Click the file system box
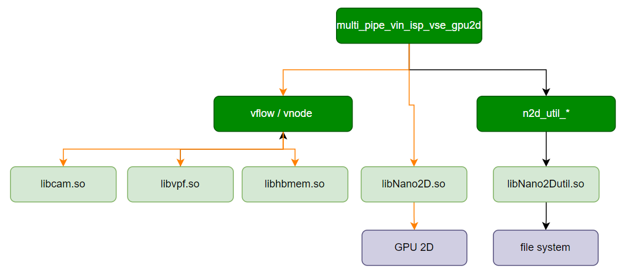Screen dimensions: 628x272 pos(546,247)
